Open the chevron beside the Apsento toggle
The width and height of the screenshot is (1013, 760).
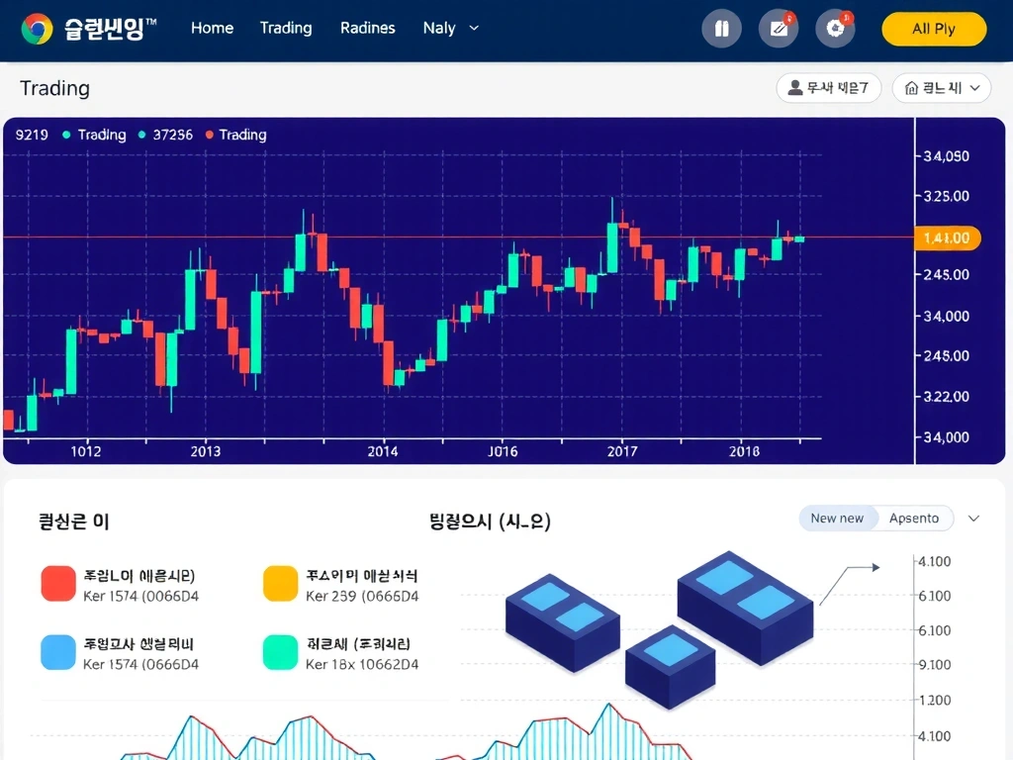tap(973, 518)
